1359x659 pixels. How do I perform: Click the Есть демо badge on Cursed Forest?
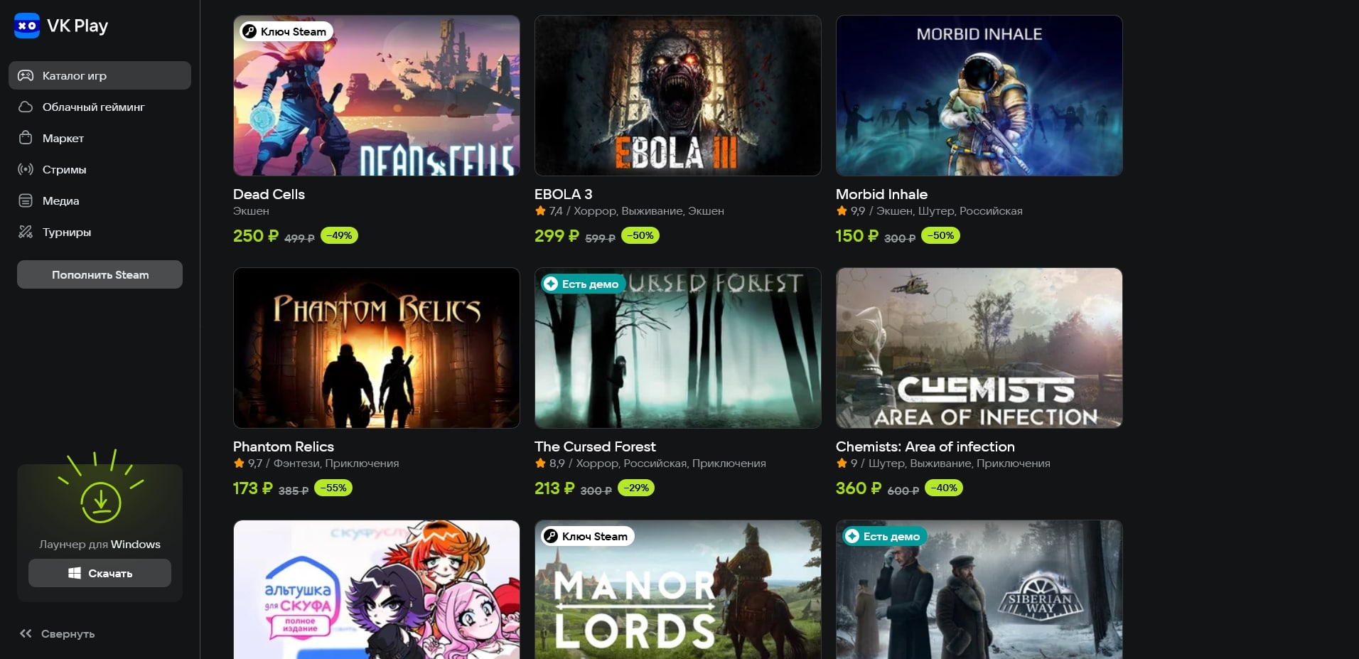[582, 284]
